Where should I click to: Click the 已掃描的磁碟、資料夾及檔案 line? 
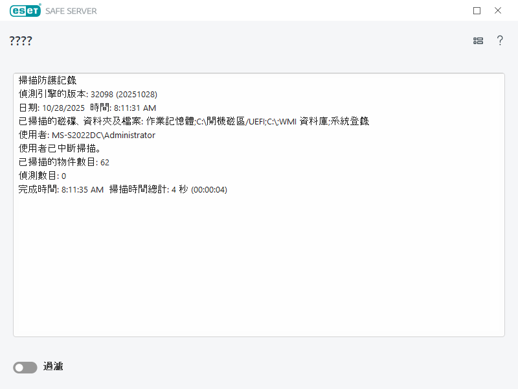(x=194, y=121)
